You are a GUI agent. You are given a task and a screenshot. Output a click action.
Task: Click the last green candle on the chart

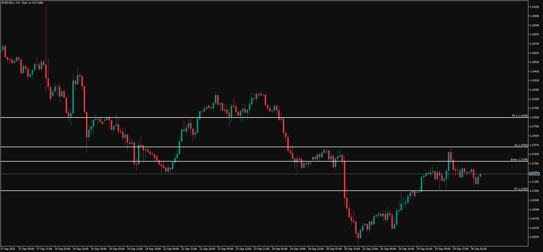480,175
